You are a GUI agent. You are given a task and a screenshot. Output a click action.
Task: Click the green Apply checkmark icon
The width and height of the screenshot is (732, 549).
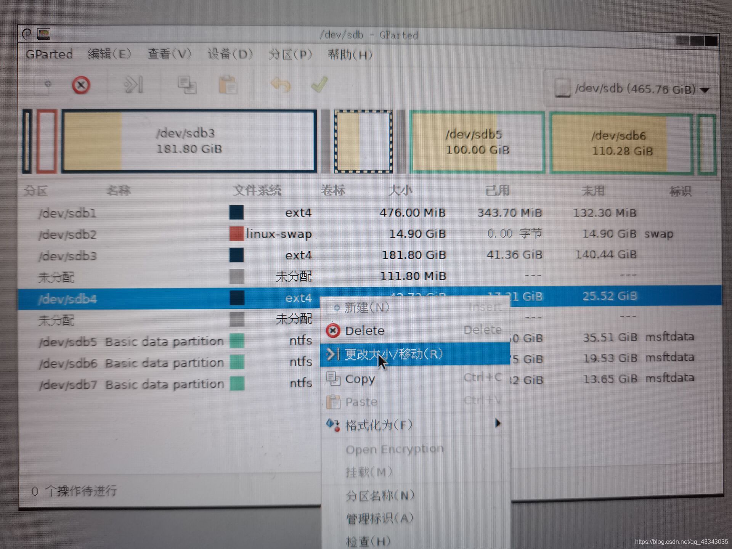(x=319, y=84)
